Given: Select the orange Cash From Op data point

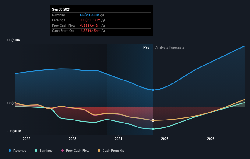Looking at the screenshot, I should [153, 120].
